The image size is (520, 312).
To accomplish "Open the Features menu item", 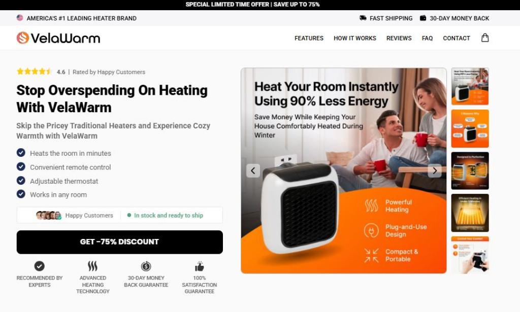I will 309,38.
